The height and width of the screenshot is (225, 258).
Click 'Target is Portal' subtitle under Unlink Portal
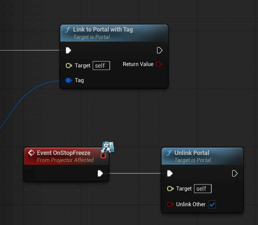tap(193, 160)
